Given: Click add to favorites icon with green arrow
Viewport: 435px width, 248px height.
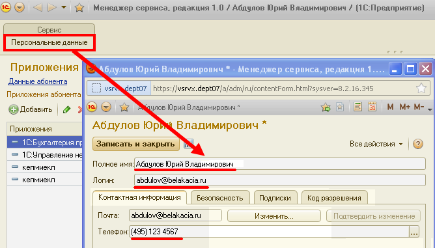Looking at the screenshot, I should 326,107.
